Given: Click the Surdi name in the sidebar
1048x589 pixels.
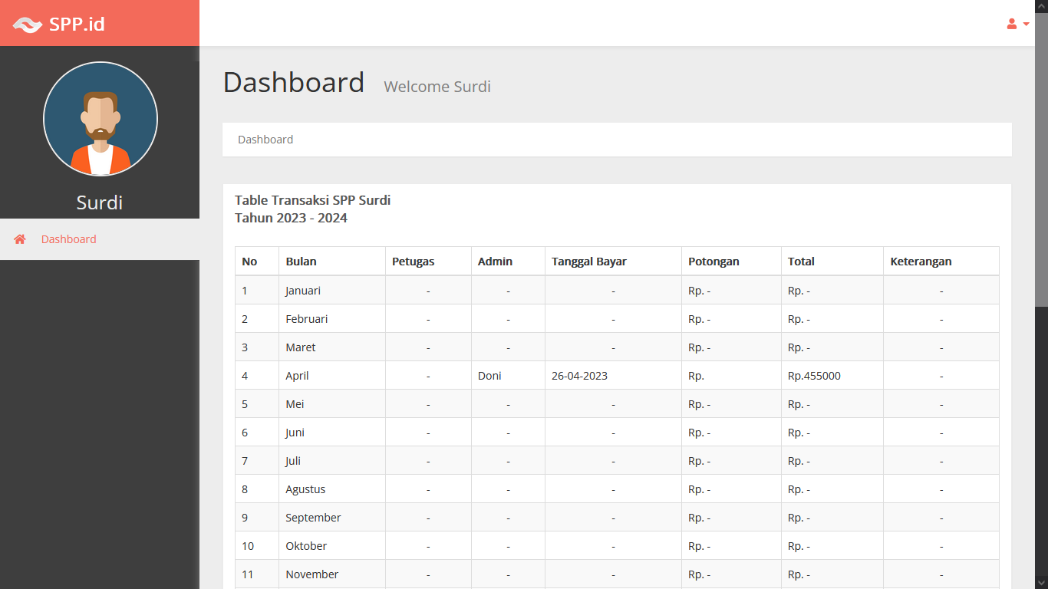Looking at the screenshot, I should [x=100, y=202].
